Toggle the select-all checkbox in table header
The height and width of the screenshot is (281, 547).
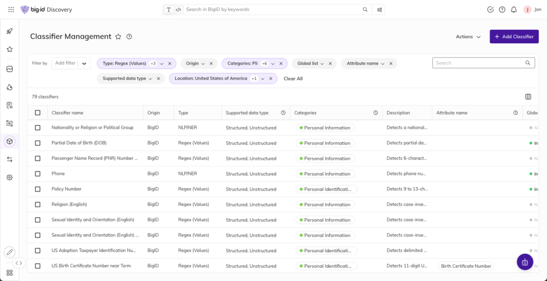coord(37,113)
